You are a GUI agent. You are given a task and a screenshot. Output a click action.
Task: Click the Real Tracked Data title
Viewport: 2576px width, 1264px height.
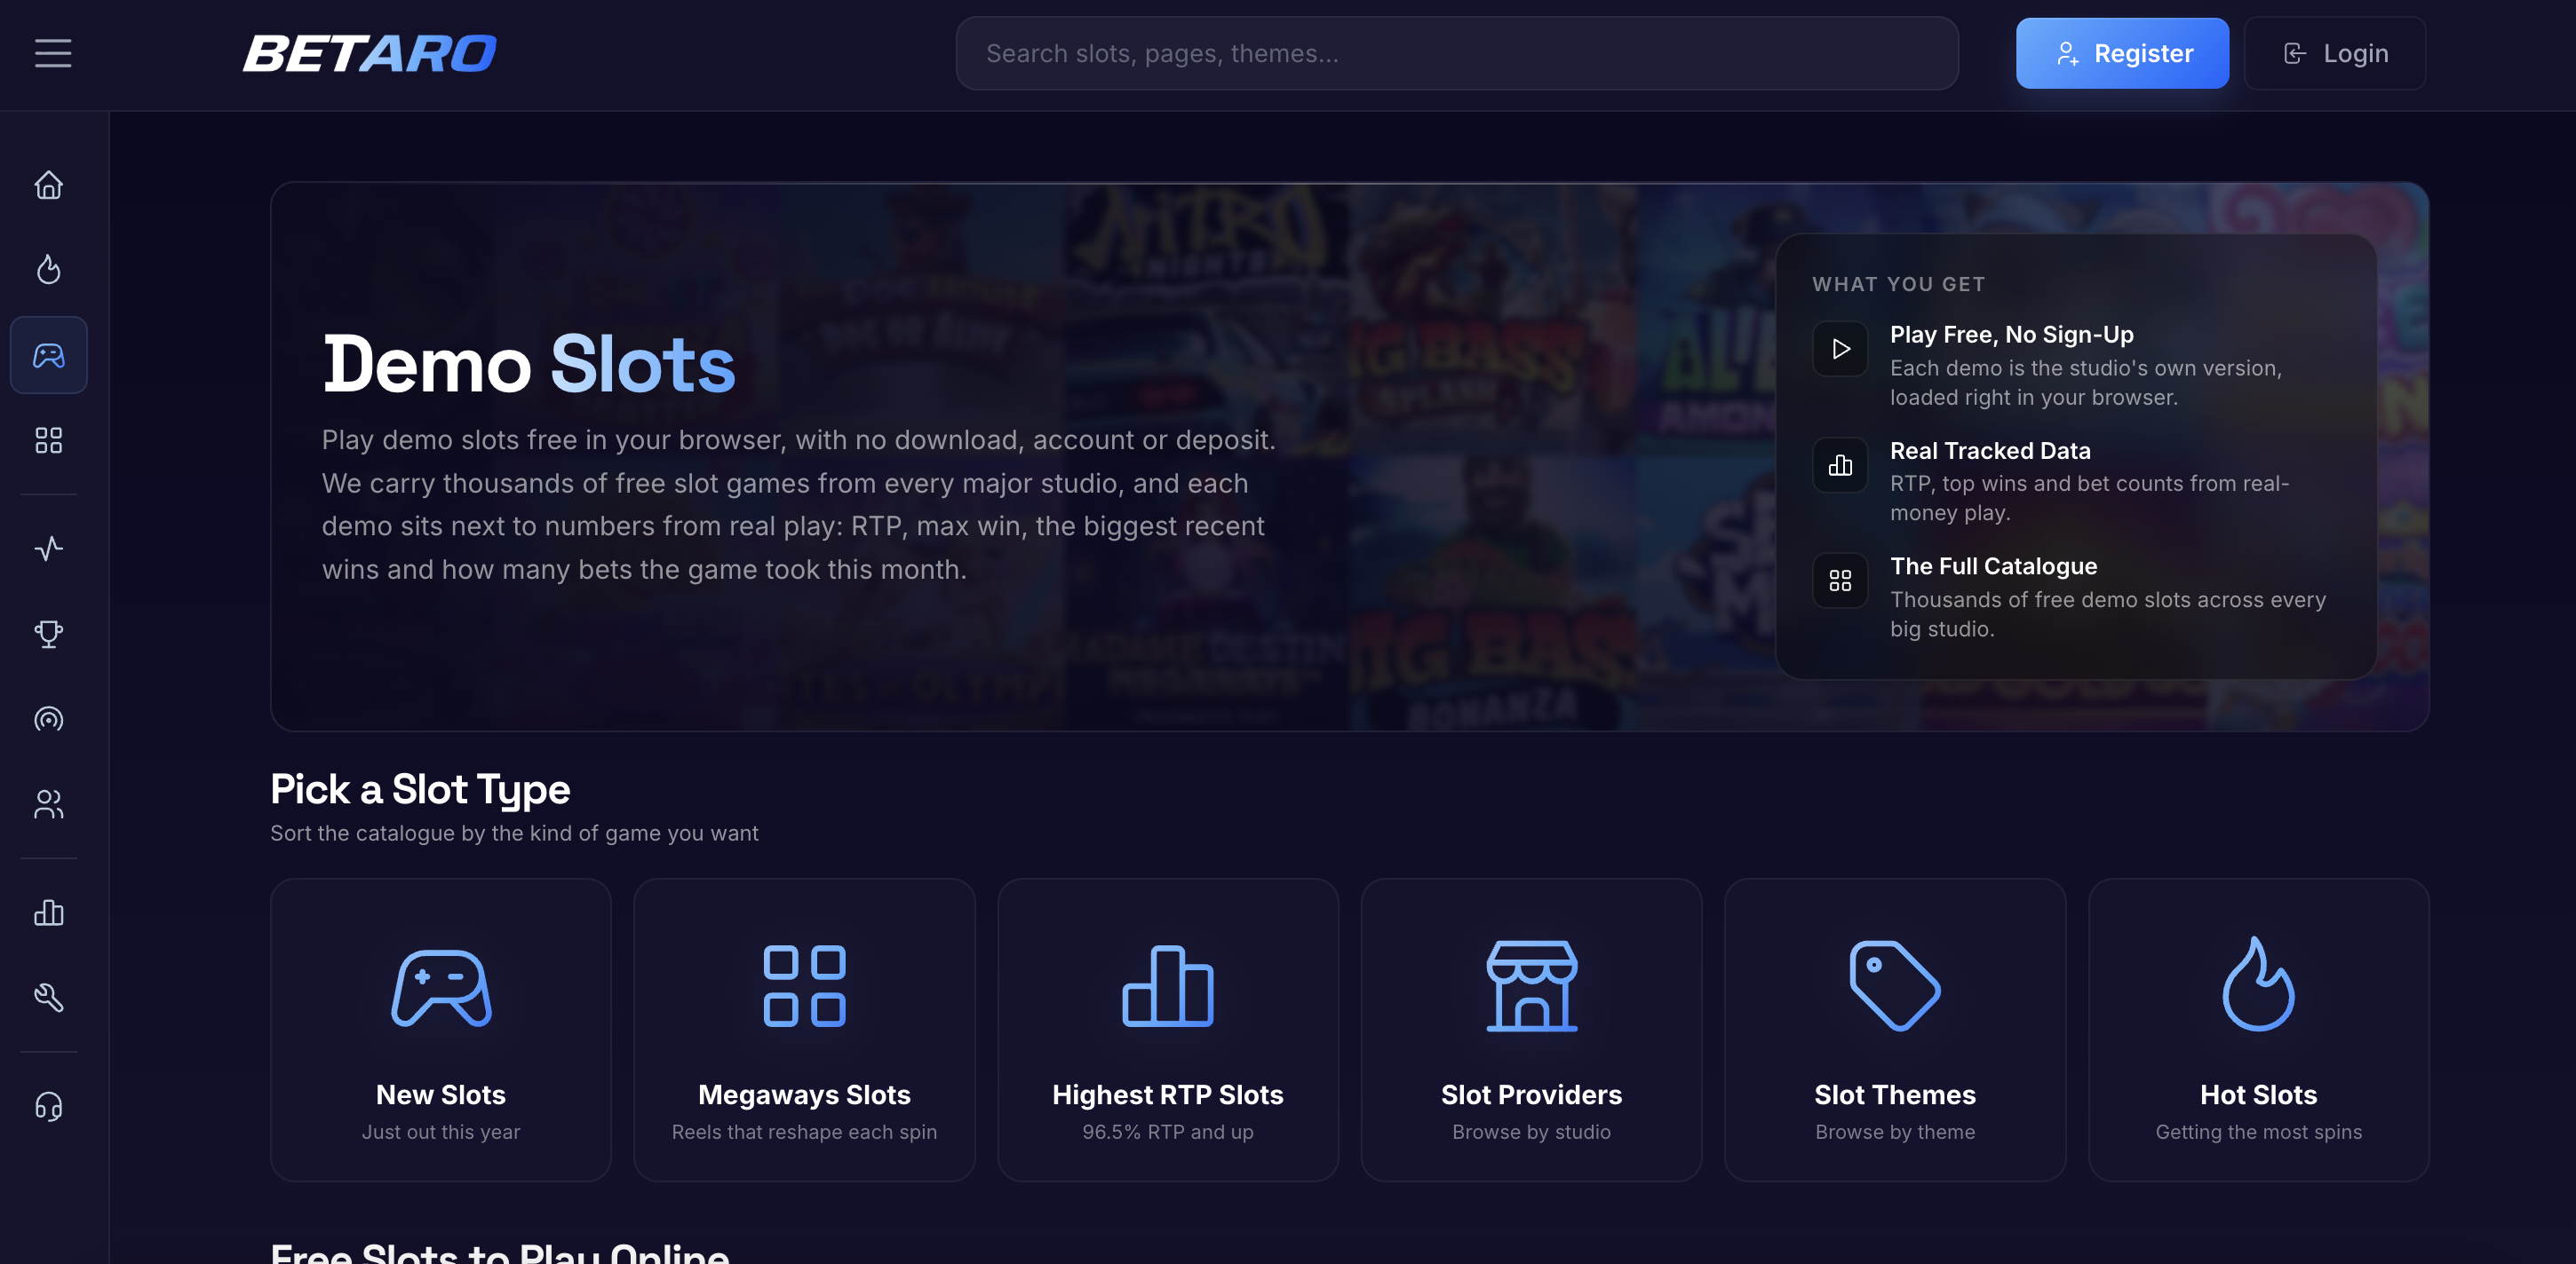pyautogui.click(x=1990, y=451)
